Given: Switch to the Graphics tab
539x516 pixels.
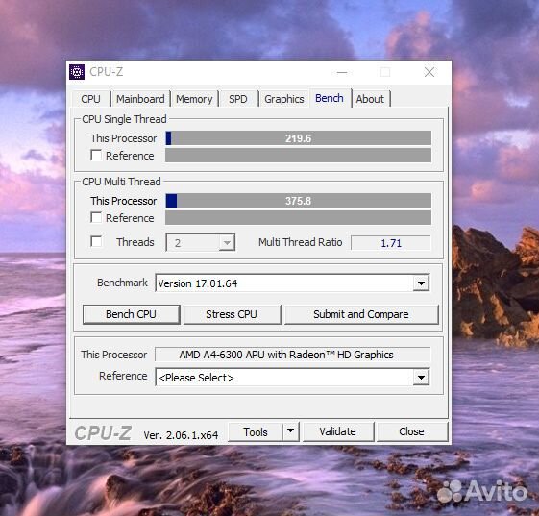Looking at the screenshot, I should point(284,99).
